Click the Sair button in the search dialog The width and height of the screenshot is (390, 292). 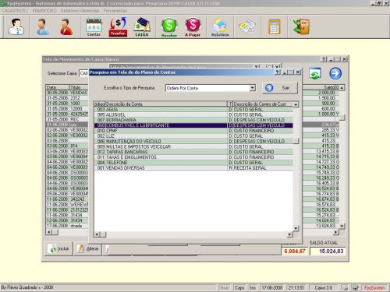coord(280,88)
